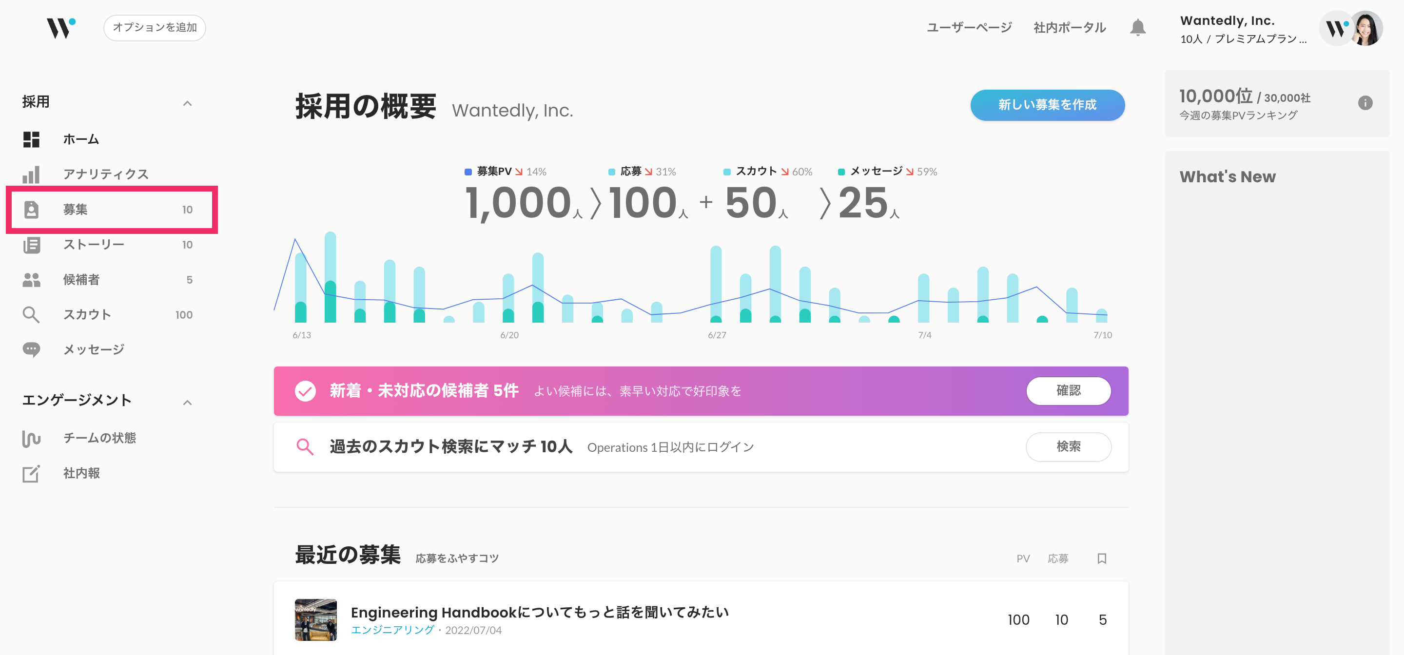Image resolution: width=1404 pixels, height=655 pixels.
Task: Click the Wantedly logo in header
Action: 60,28
